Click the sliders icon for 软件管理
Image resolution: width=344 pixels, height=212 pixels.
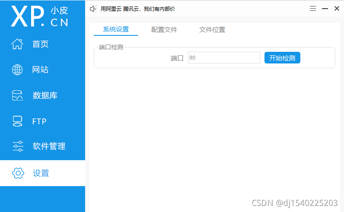(x=18, y=146)
